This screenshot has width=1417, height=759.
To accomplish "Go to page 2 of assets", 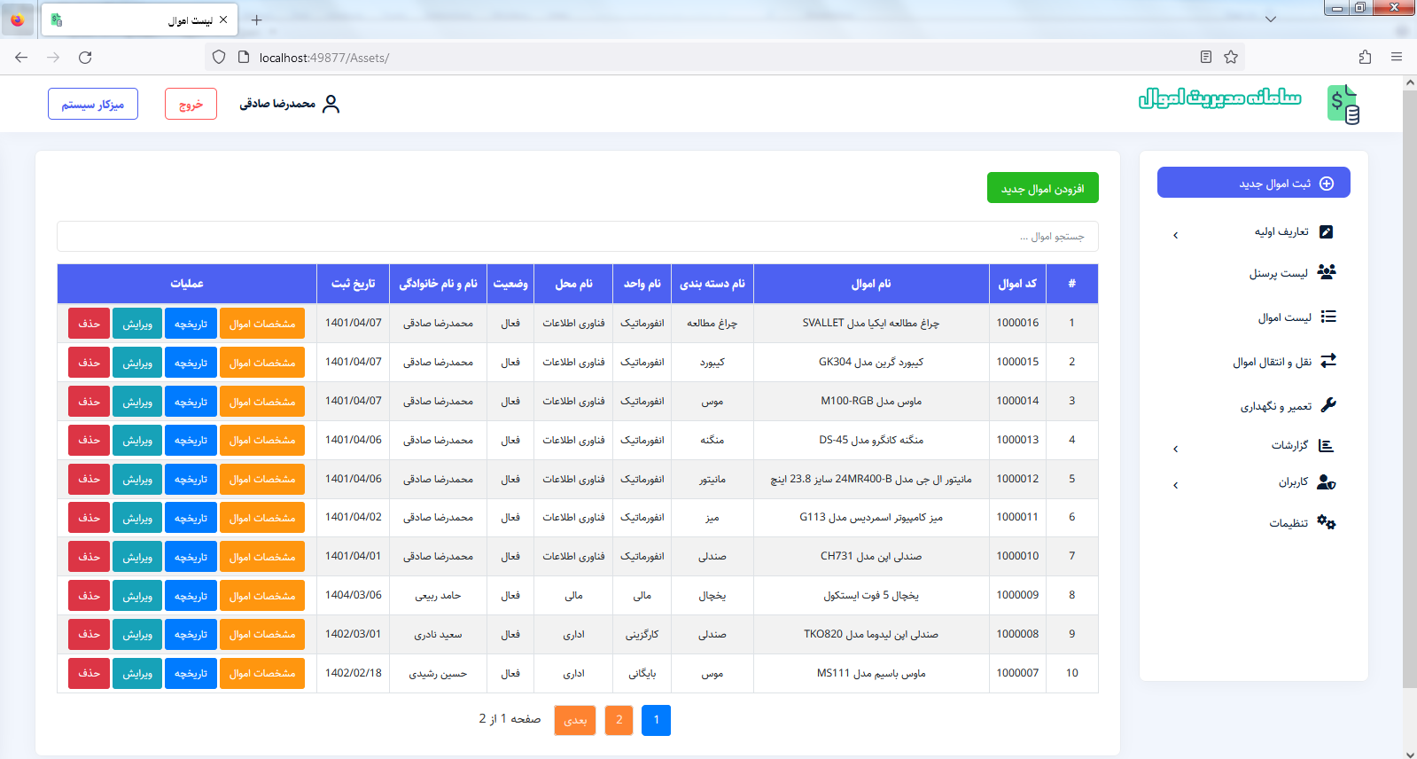I will pos(619,720).
